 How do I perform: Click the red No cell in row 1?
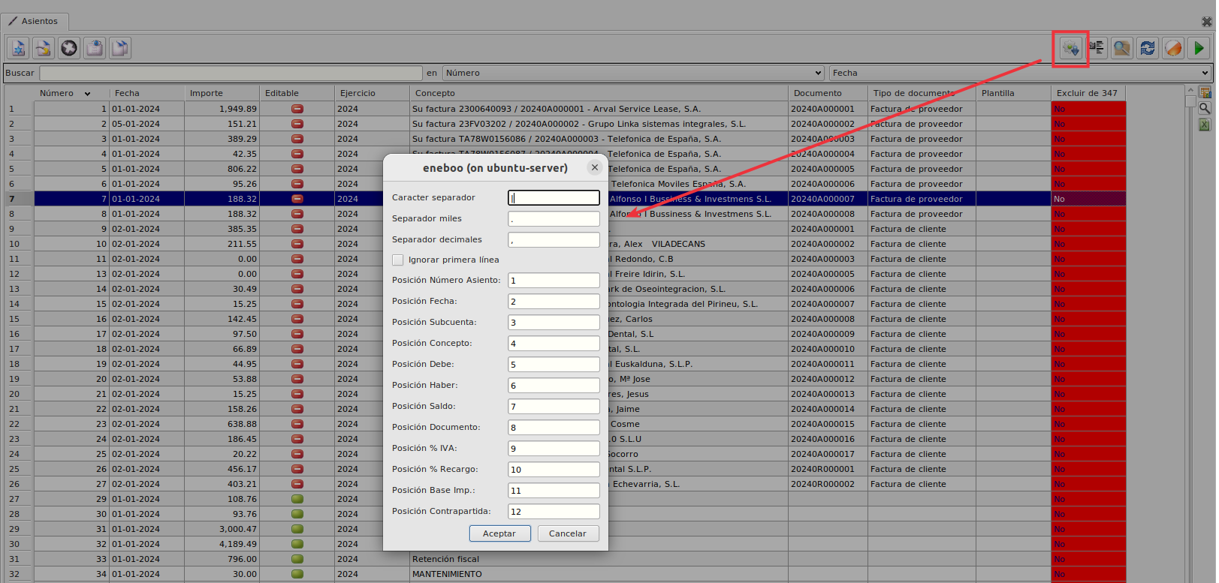coord(1088,109)
